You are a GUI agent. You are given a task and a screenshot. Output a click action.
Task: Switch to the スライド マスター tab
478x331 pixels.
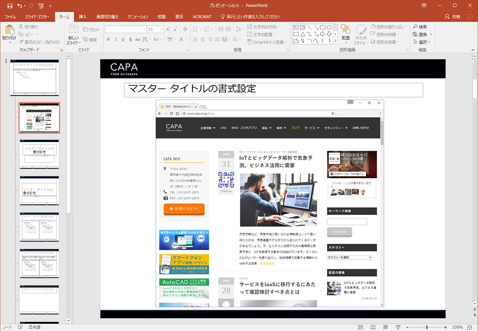coord(37,17)
